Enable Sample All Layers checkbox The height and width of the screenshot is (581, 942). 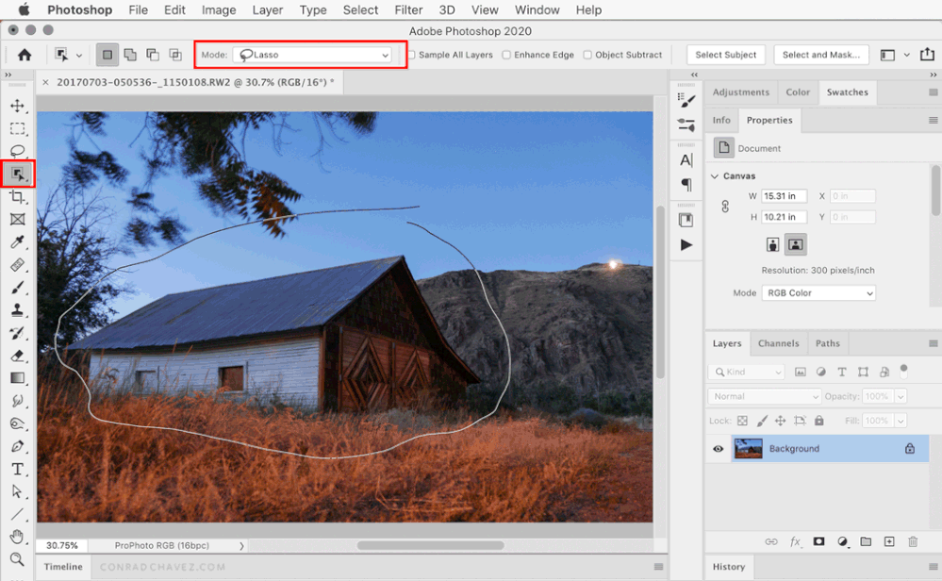[412, 55]
